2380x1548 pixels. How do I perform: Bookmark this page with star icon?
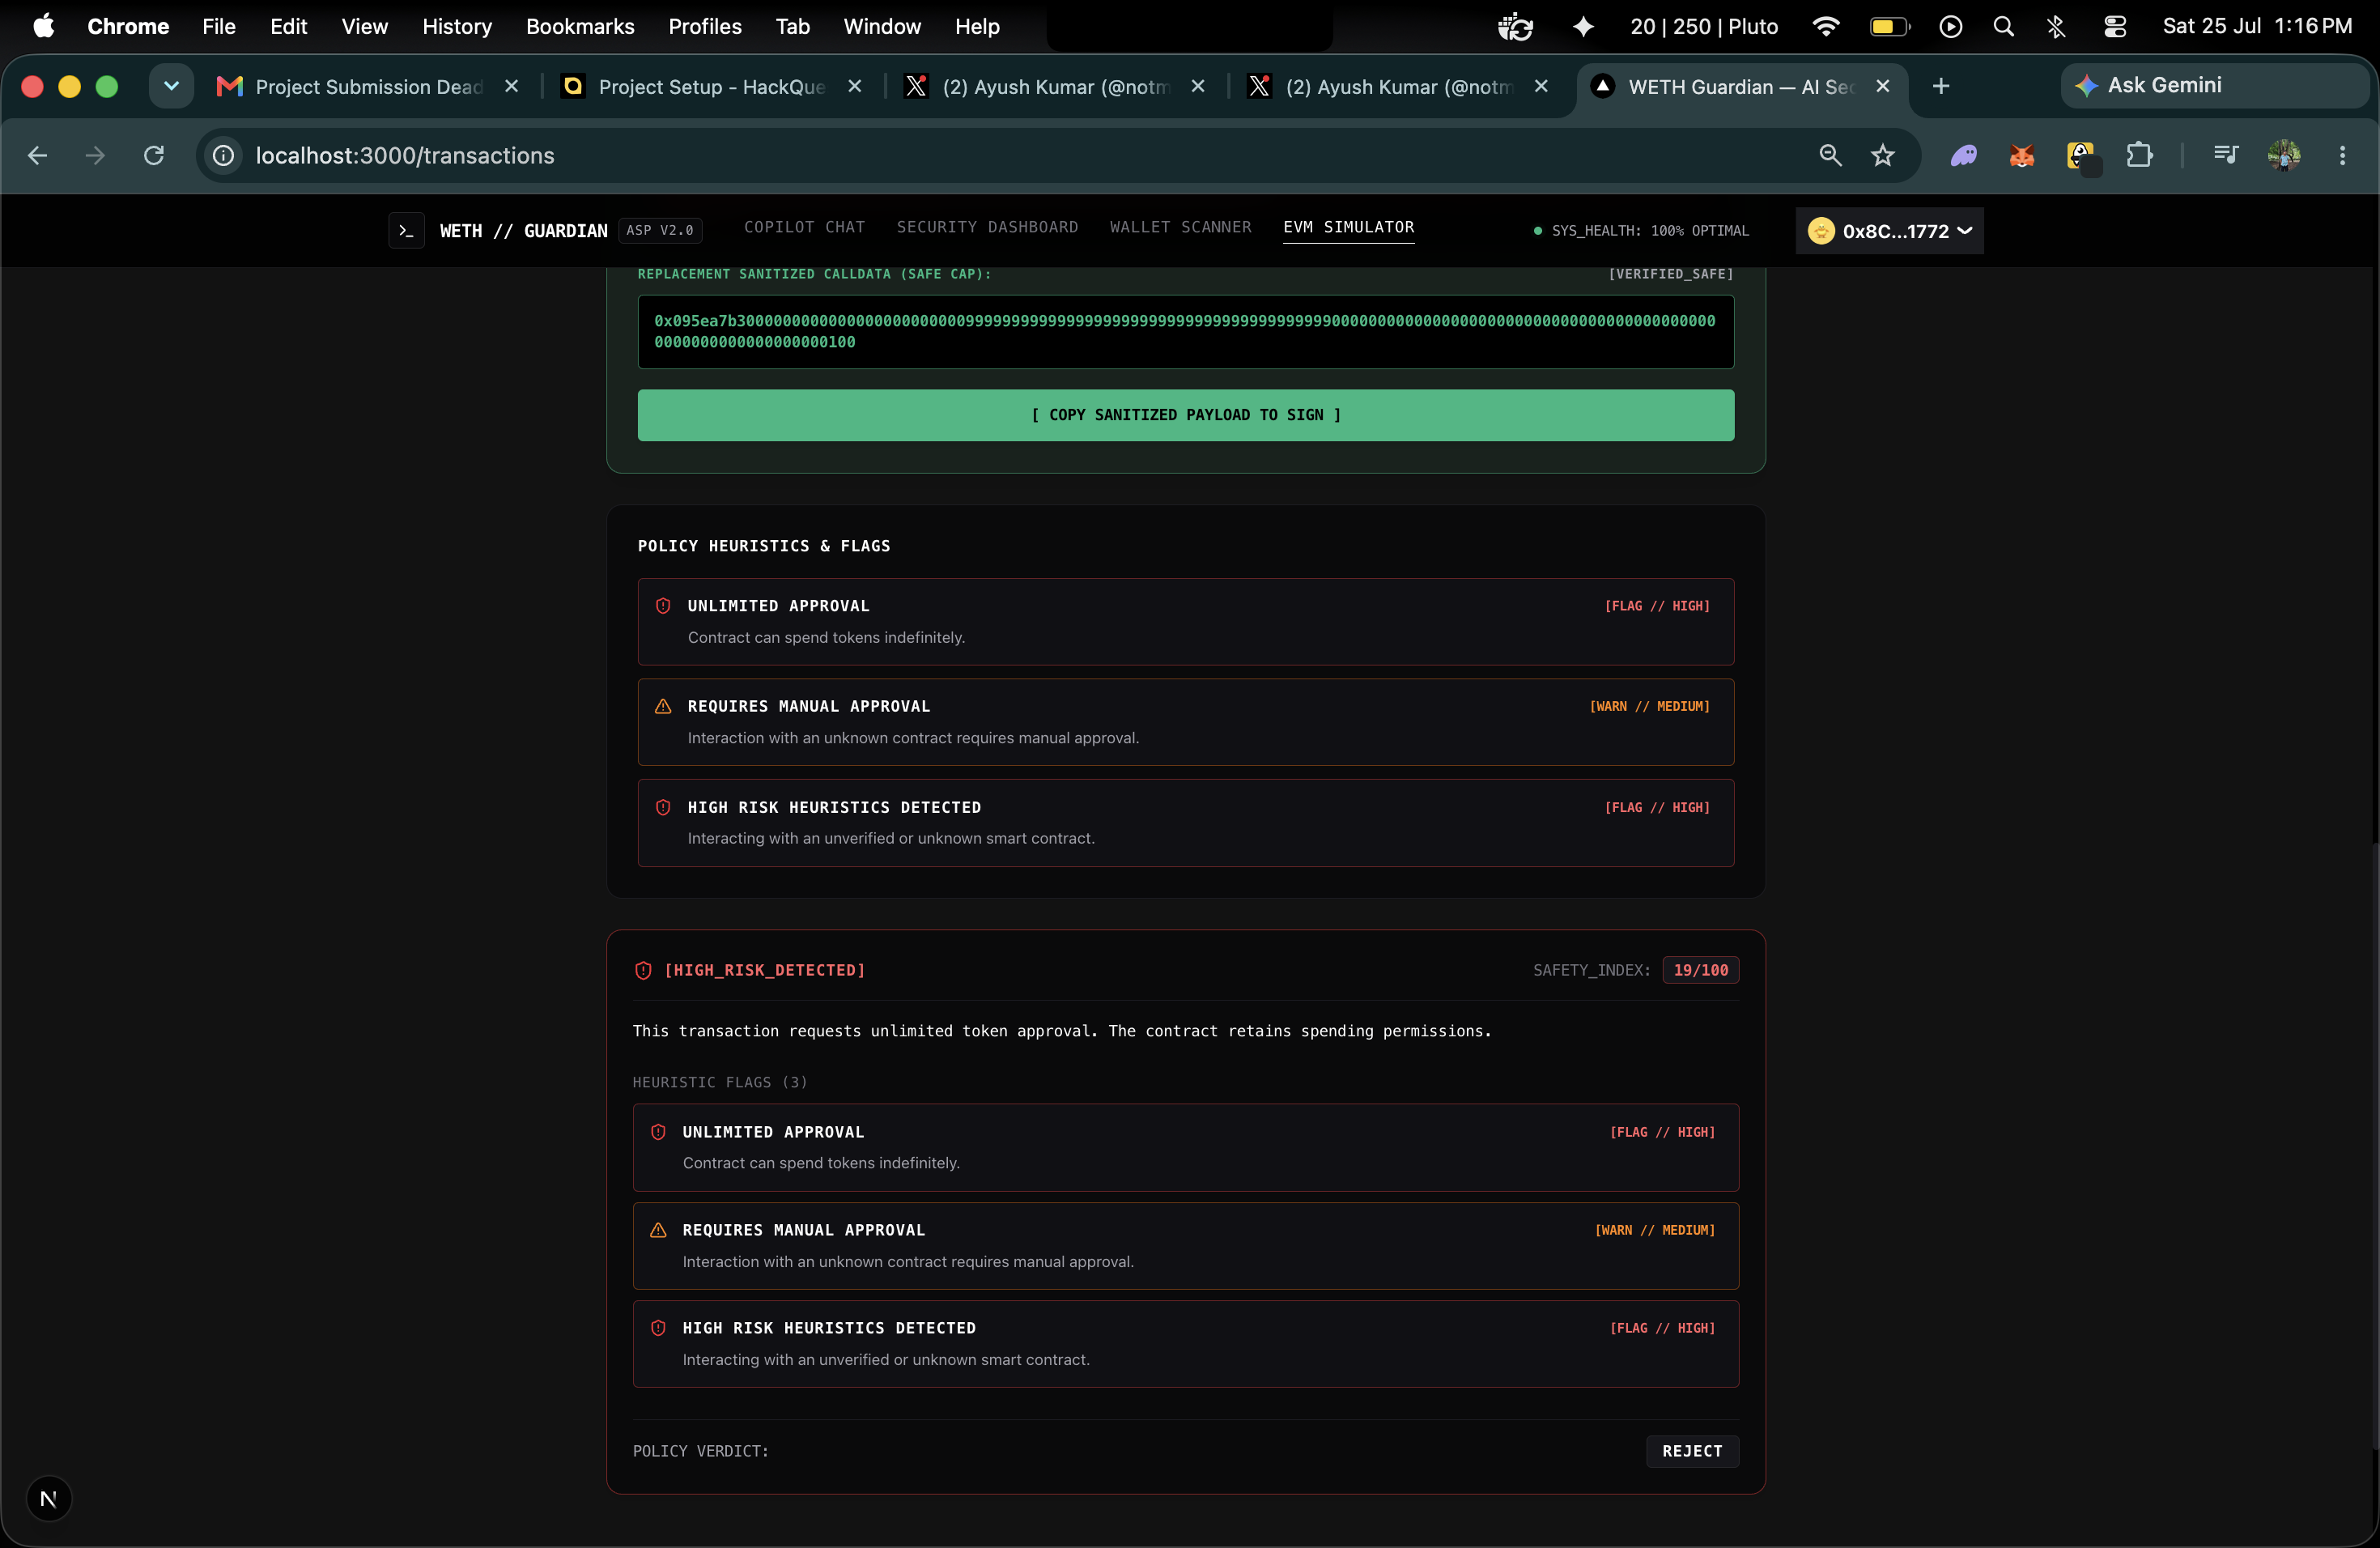[x=1883, y=155]
